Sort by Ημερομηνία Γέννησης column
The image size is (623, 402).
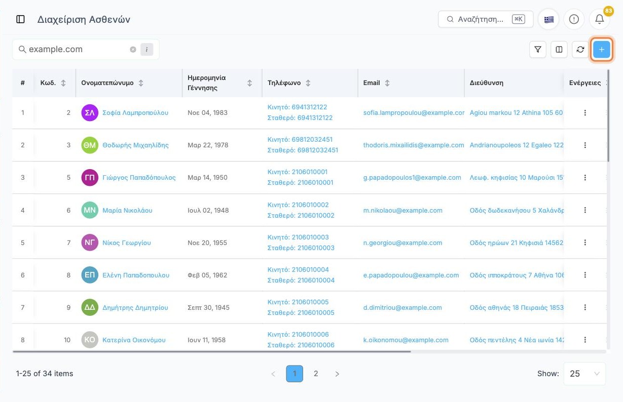(x=249, y=83)
